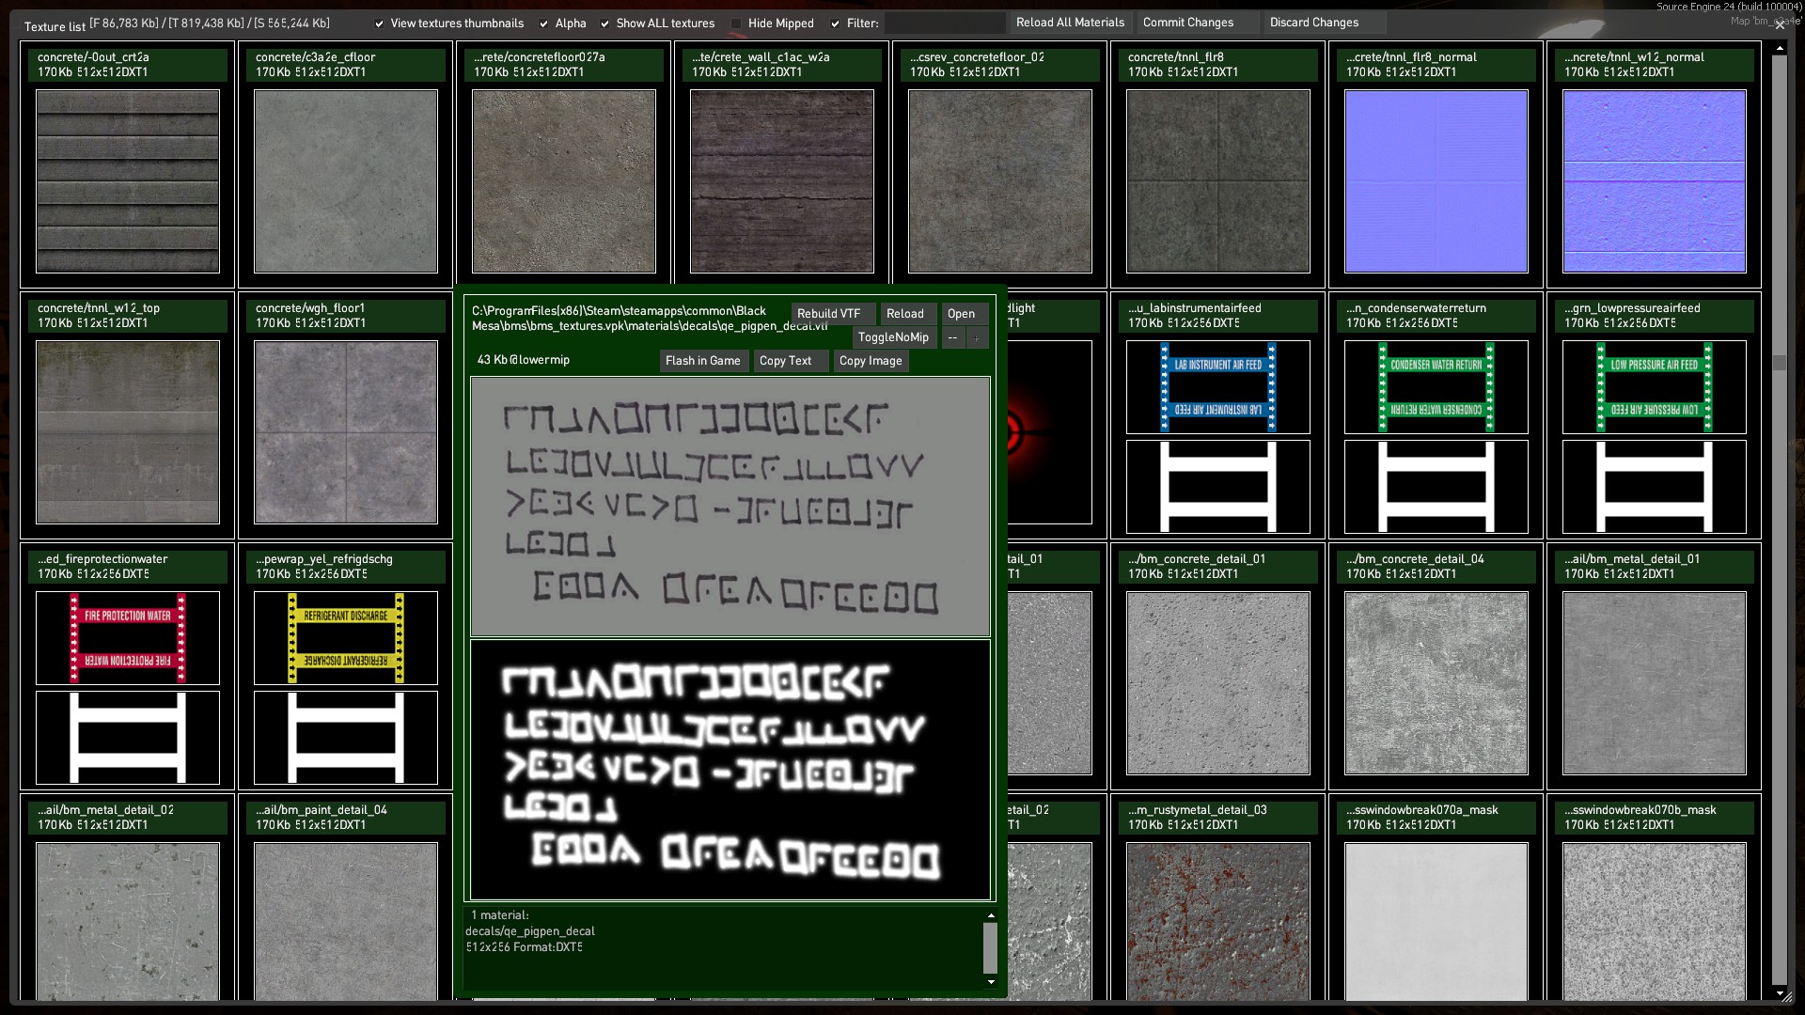Click the plus mip level button

coord(977,337)
